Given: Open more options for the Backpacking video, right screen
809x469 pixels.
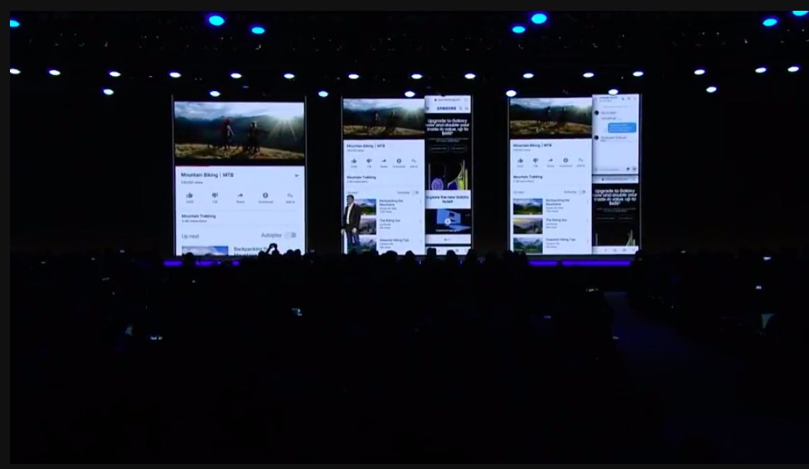Looking at the screenshot, I should pyautogui.click(x=587, y=202).
